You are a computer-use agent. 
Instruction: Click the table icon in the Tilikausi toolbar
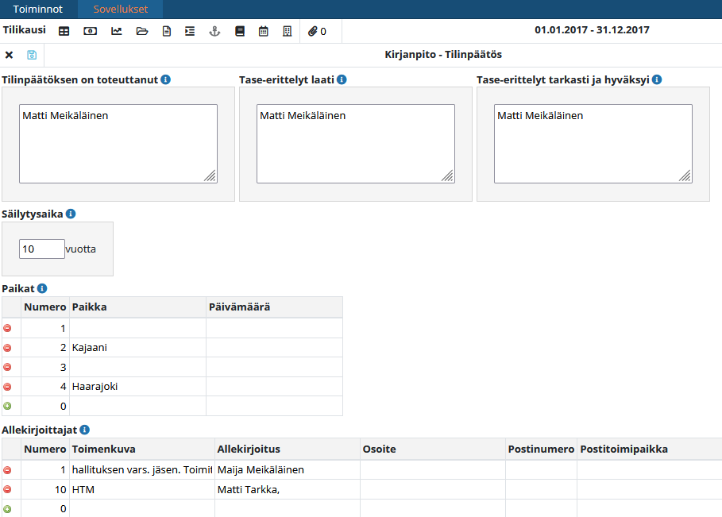64,31
